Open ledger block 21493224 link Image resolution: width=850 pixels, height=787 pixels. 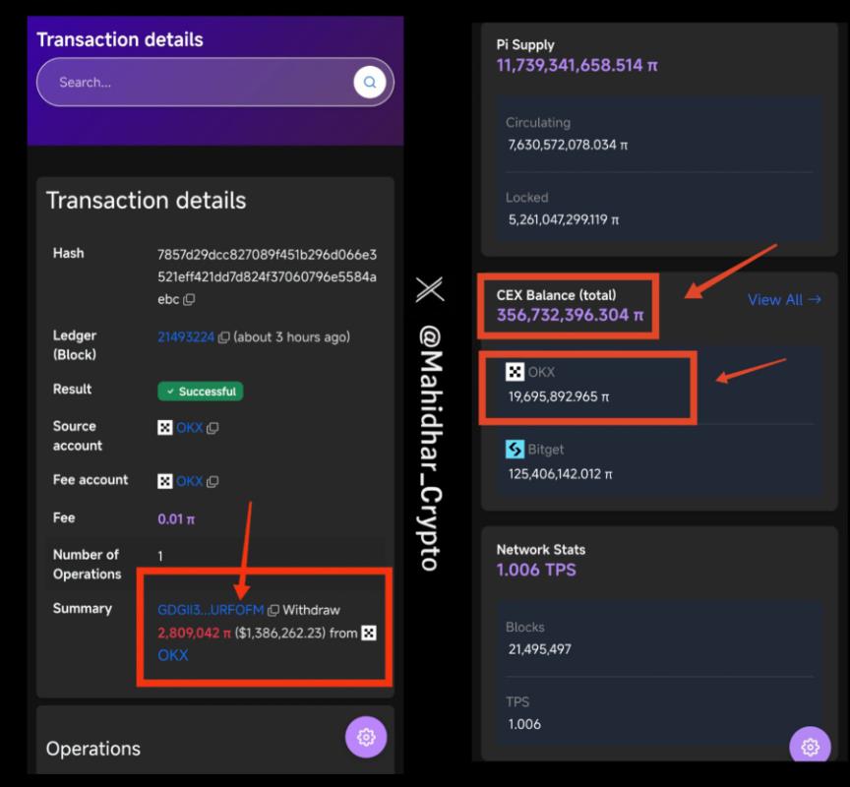click(186, 337)
